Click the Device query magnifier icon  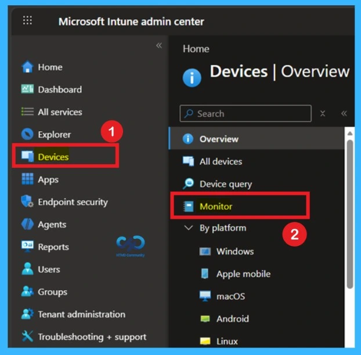[x=188, y=184]
